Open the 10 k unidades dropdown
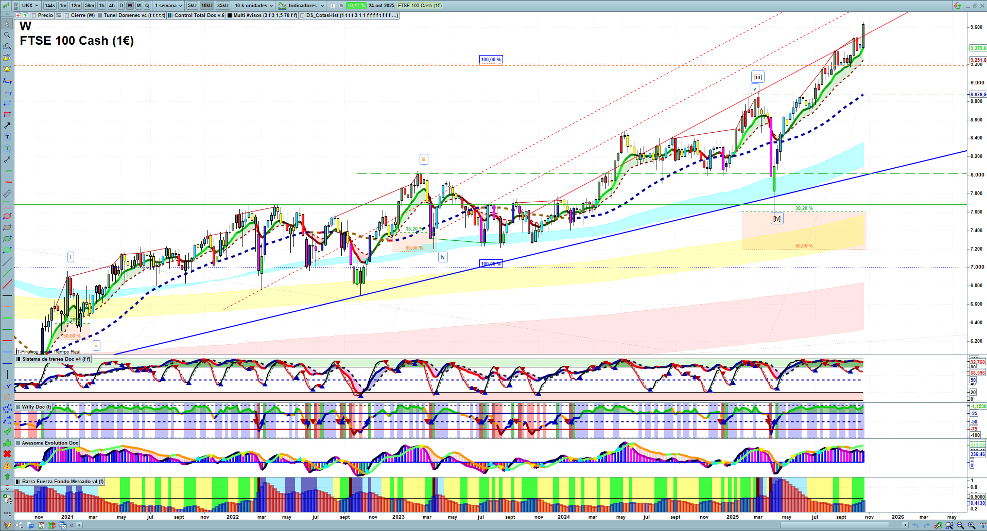This screenshot has height=531, width=987. click(254, 6)
